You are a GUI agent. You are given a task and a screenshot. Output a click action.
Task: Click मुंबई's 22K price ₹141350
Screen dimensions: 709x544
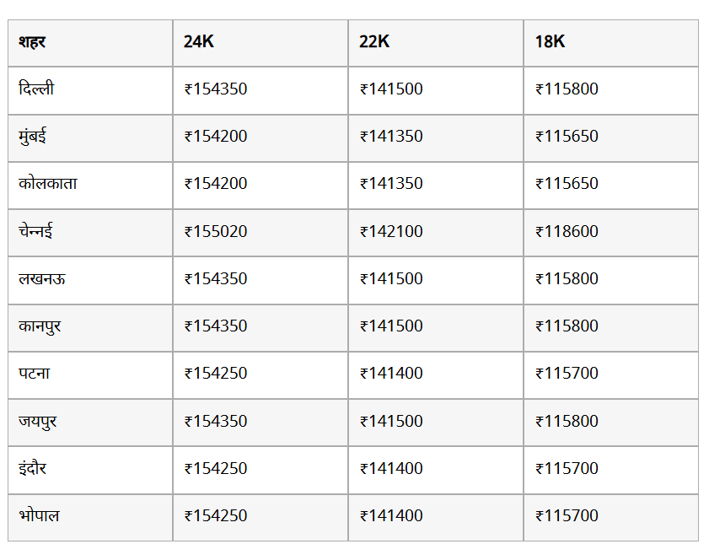point(391,136)
